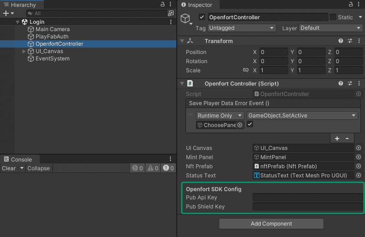Click the Hierarchy search field
365x237 pixels.
pyautogui.click(x=96, y=13)
